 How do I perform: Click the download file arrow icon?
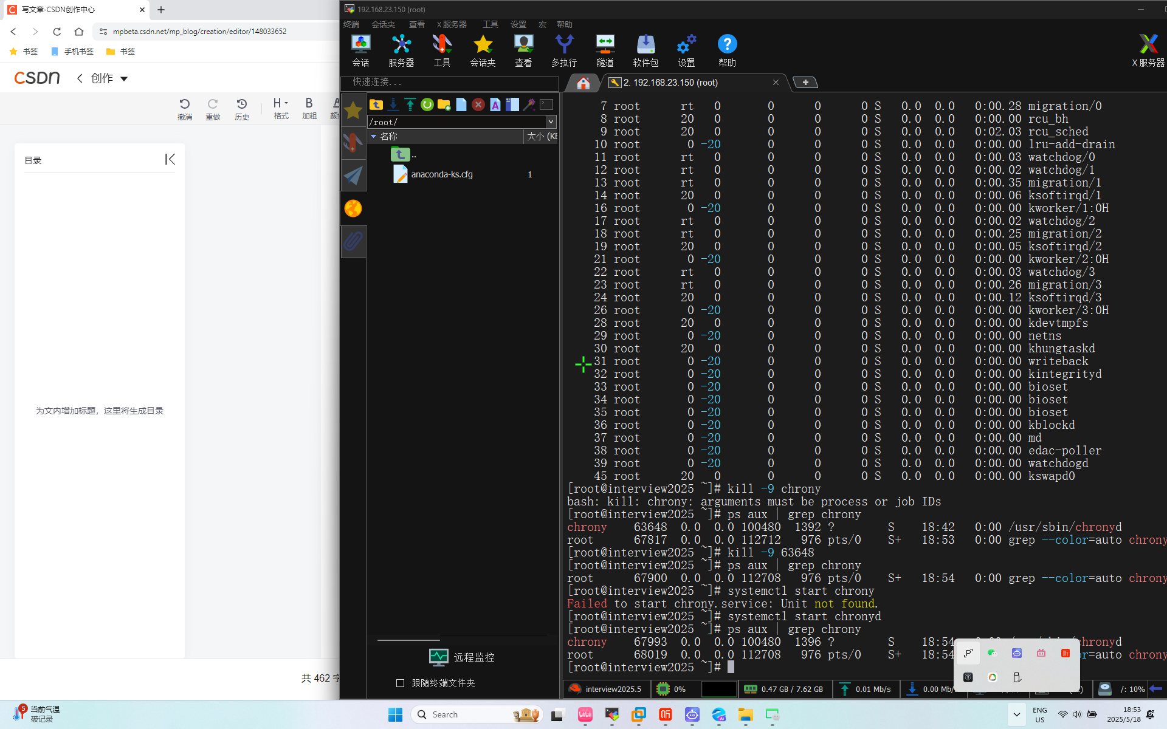click(393, 105)
